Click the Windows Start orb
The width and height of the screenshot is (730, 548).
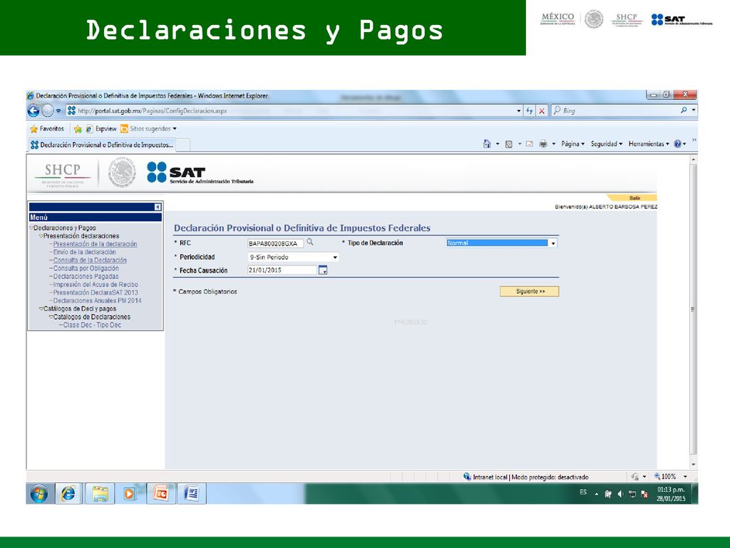tap(38, 494)
